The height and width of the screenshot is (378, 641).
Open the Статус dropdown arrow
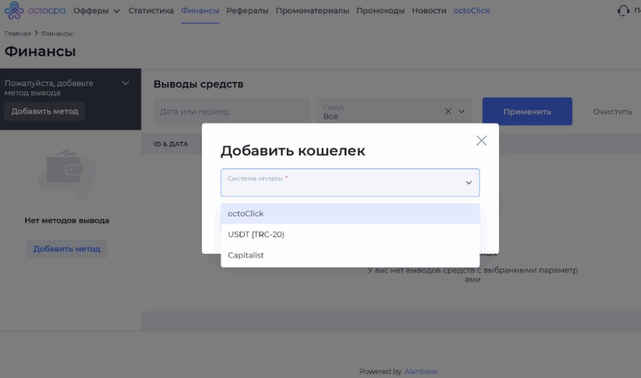point(461,111)
